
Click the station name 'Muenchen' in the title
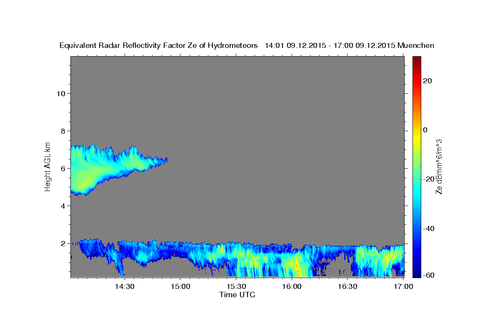click(x=416, y=45)
